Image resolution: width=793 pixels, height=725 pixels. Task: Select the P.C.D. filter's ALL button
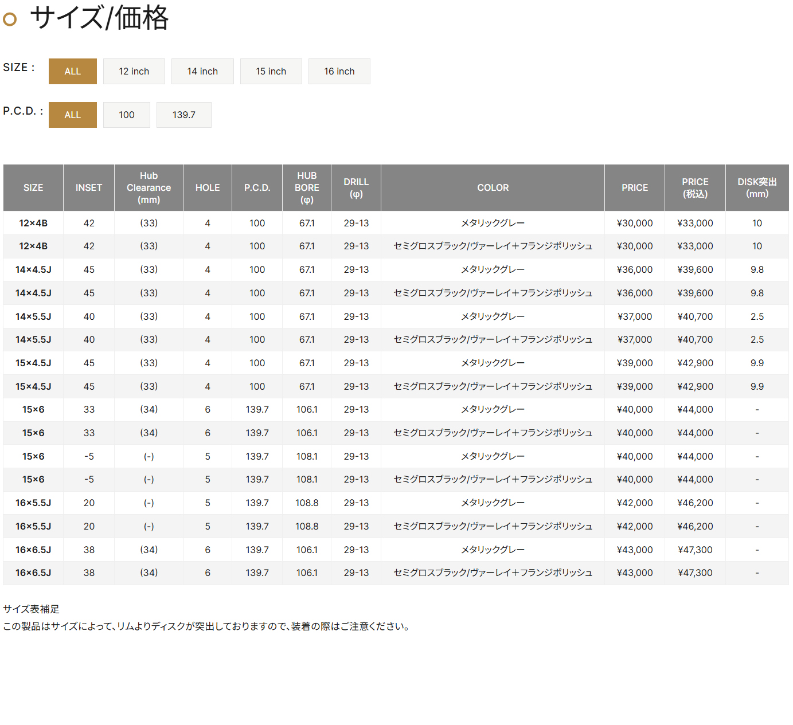tap(72, 115)
